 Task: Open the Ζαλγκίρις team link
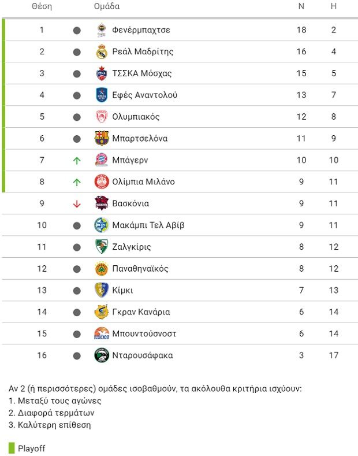(132, 247)
